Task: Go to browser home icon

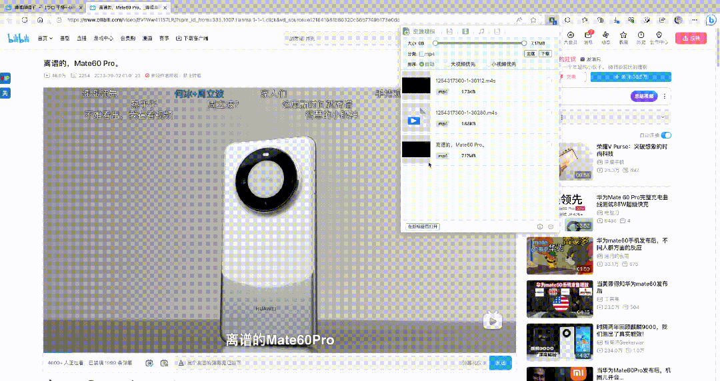Action: (41, 20)
